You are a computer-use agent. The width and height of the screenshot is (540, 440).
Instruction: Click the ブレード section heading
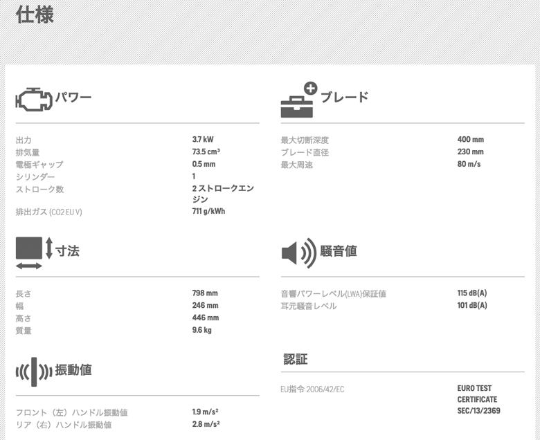click(x=344, y=98)
